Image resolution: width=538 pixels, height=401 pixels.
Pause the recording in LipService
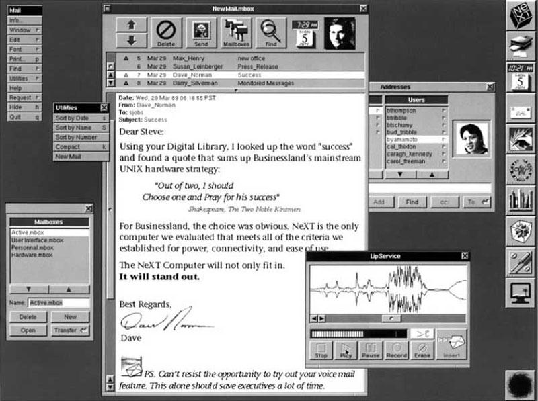371,350
